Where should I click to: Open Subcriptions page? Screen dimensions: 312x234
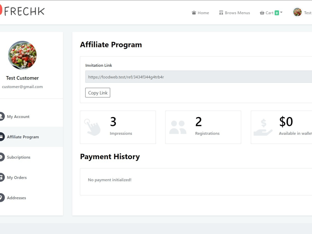(x=19, y=157)
